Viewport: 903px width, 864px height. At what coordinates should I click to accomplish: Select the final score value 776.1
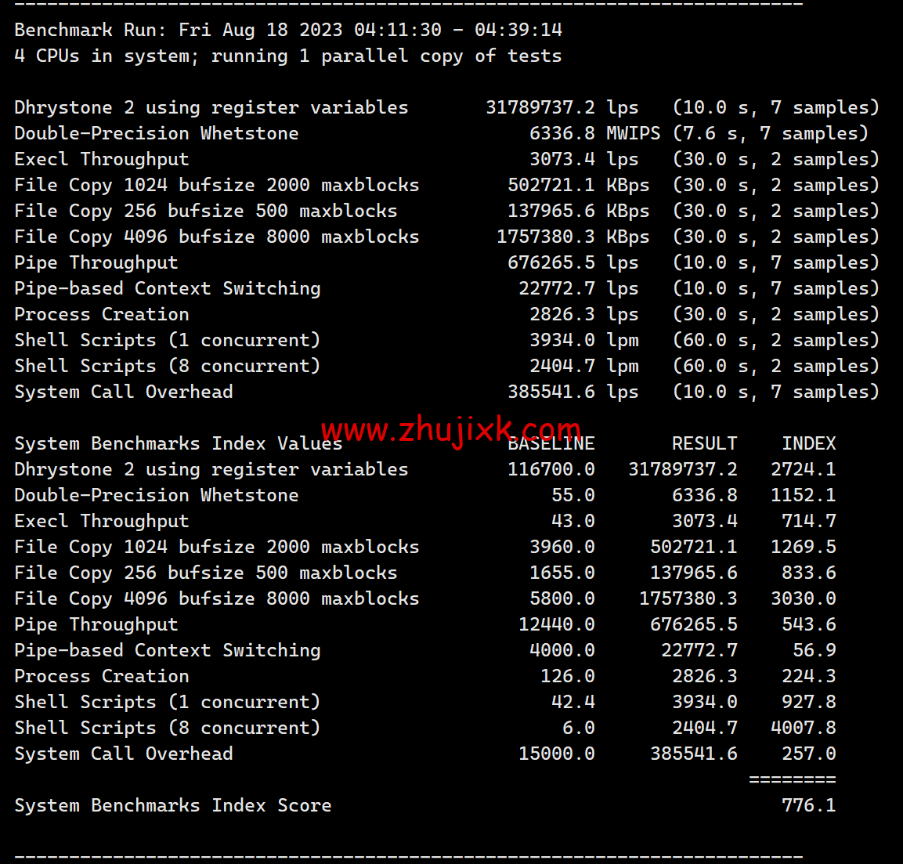[x=809, y=804]
